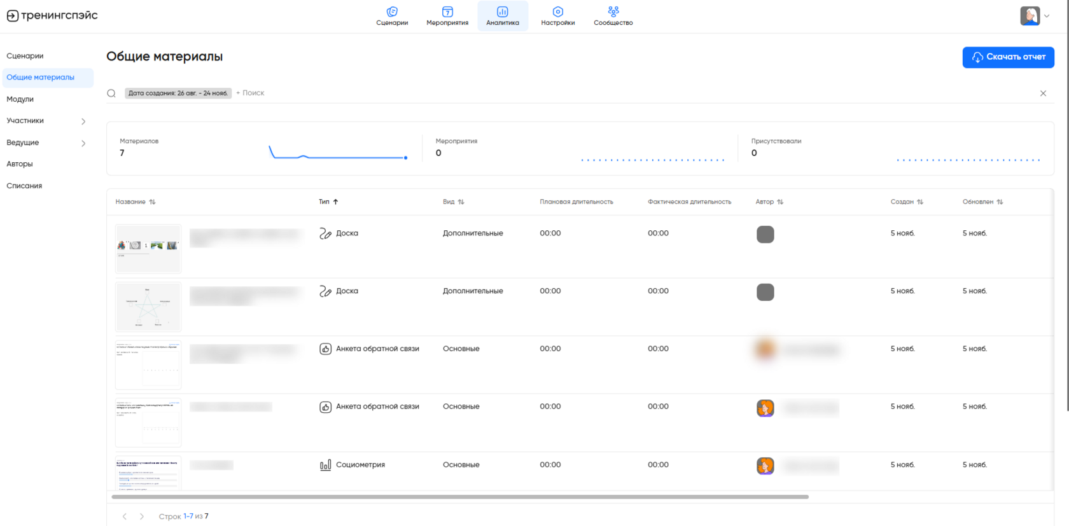1069x526 pixels.
Task: Click the horizontal scrollbar under the table
Action: [459, 497]
